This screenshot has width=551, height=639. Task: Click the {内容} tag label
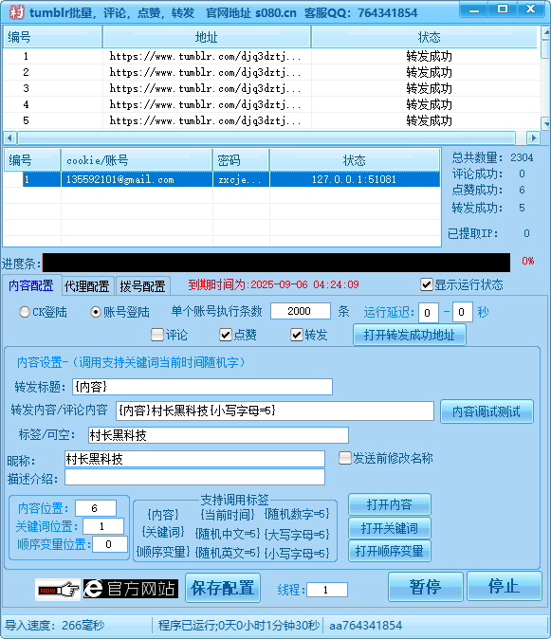tap(162, 515)
